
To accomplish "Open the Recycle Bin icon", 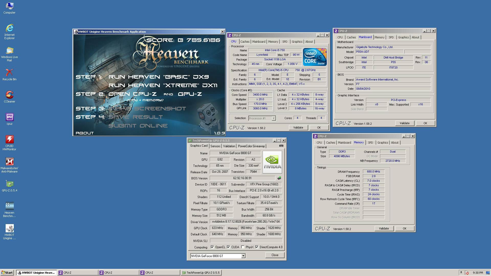I will click(x=9, y=75).
